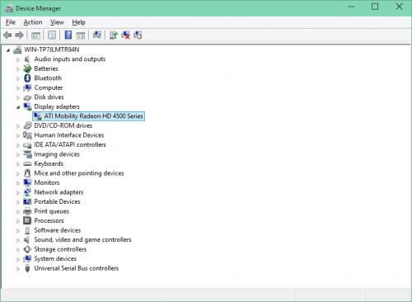Expand Universal Serial Bus controllers arrow
Viewport: 412px width, 302px height.
tap(18, 269)
